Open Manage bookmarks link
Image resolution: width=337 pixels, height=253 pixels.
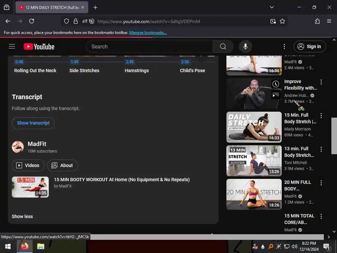click(x=148, y=33)
